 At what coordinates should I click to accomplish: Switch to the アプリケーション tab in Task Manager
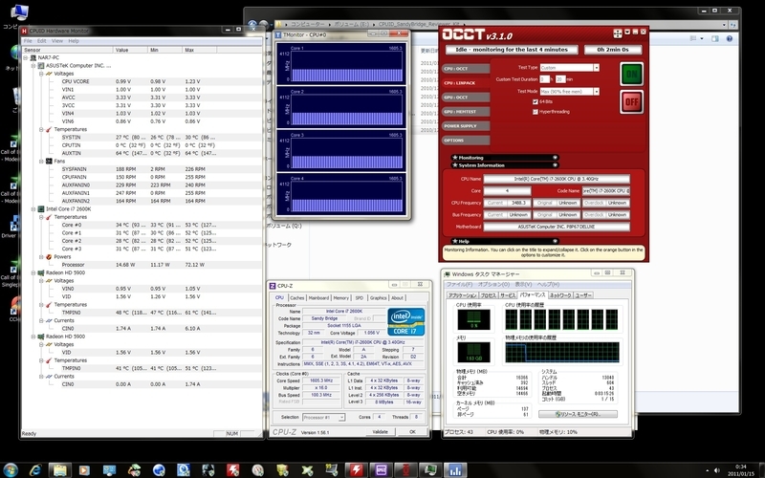[x=462, y=295]
